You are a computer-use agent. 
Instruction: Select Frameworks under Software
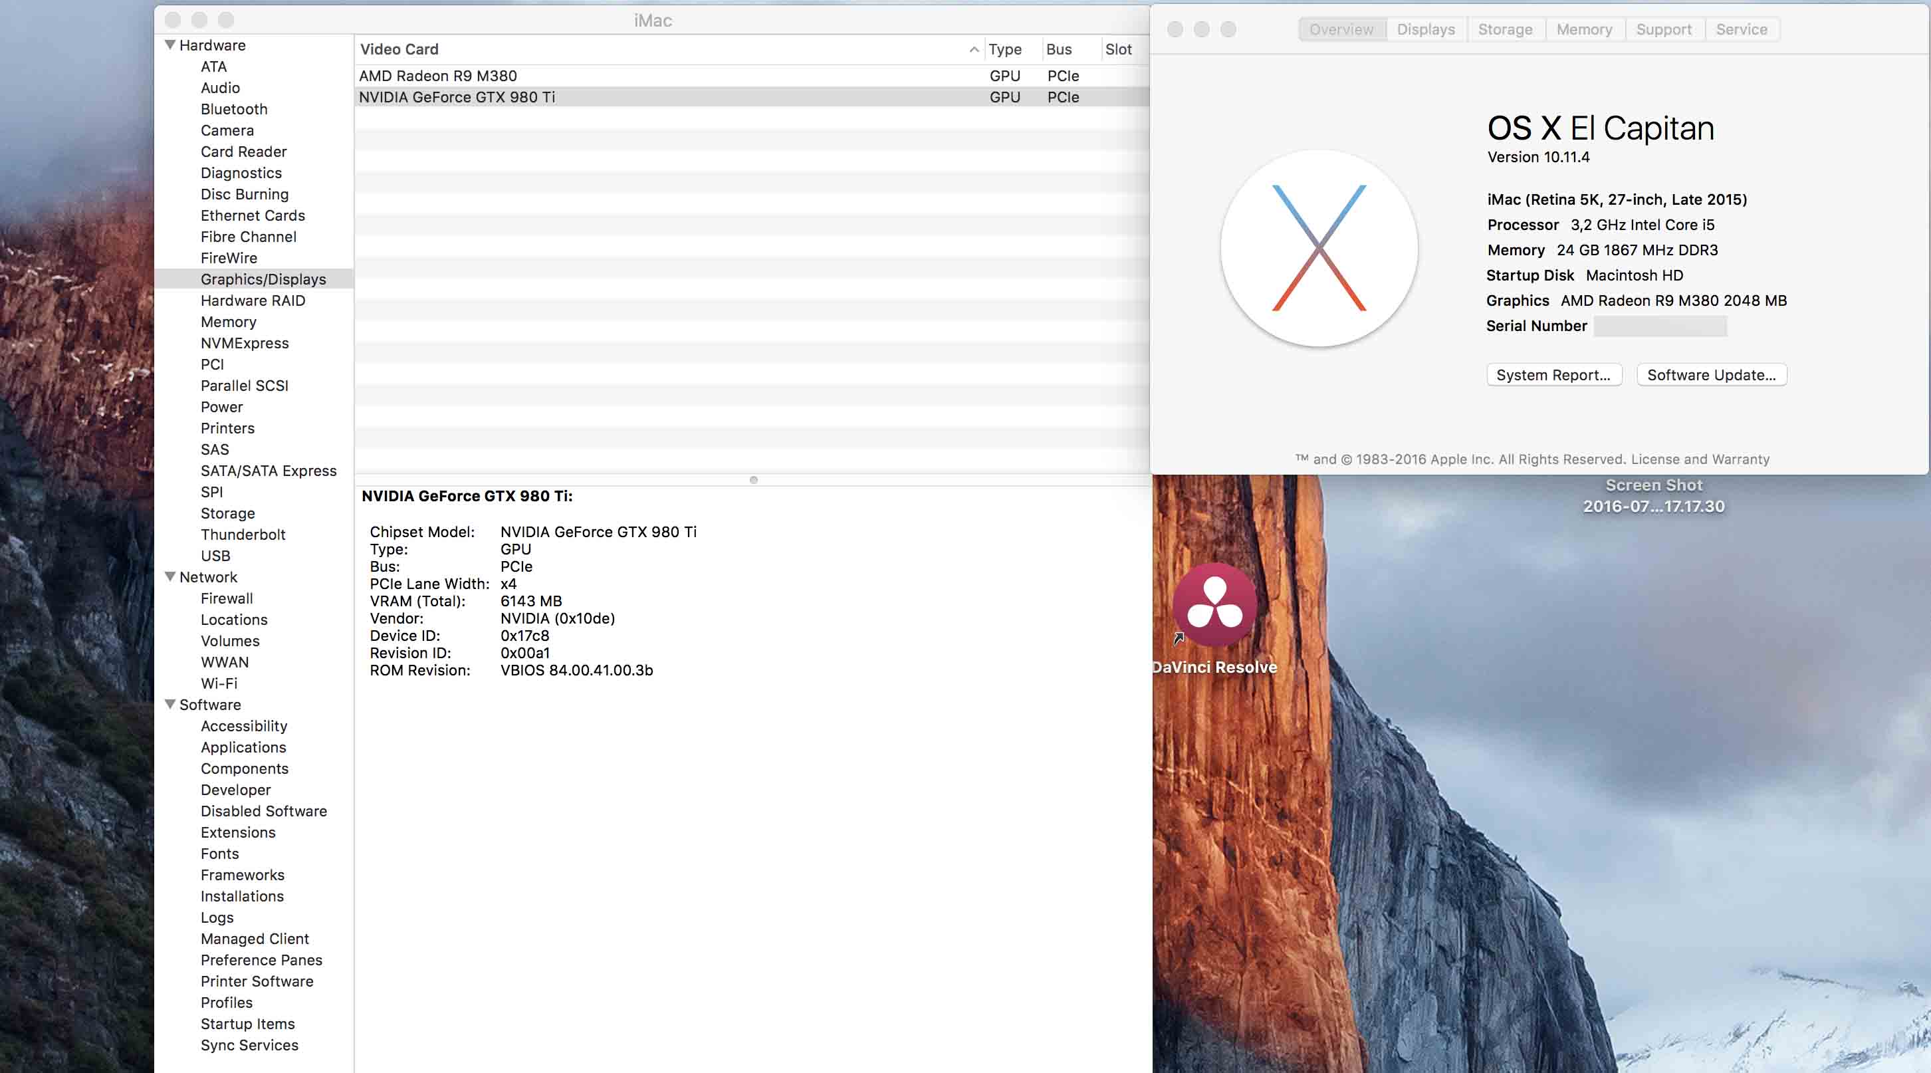(x=242, y=875)
